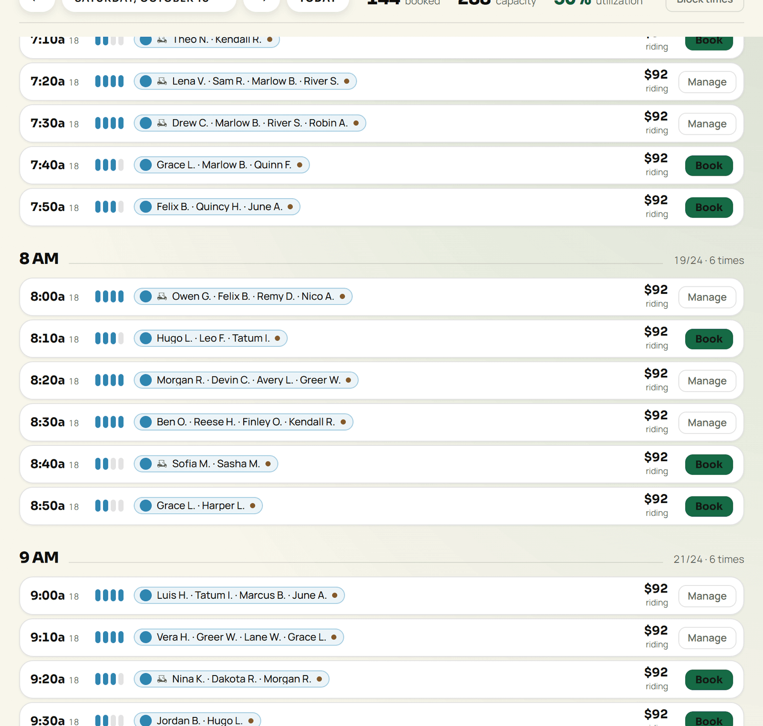Screen dimensions: 763x726
Task: Select player Dakota R. at 9:20a
Action: pyautogui.click(x=234, y=679)
